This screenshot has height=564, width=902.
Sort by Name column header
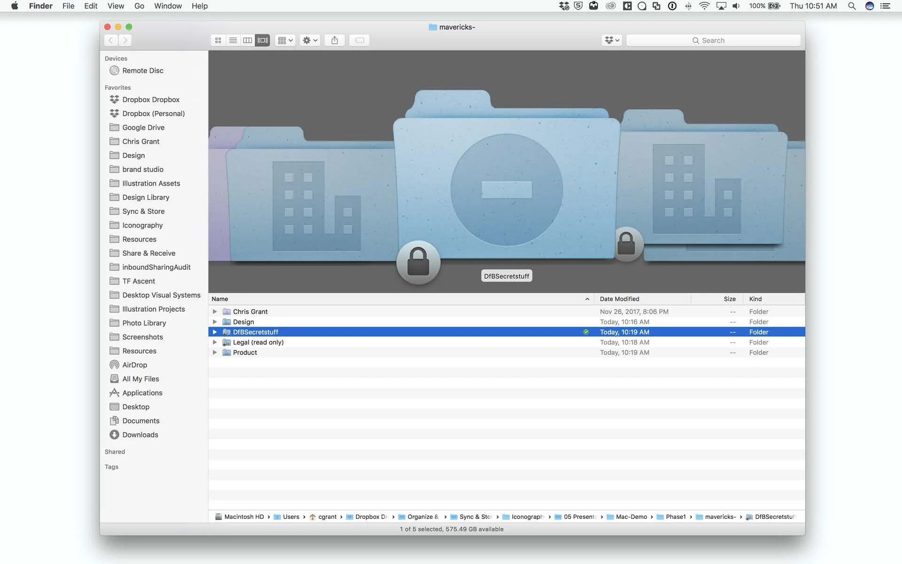[x=401, y=299]
